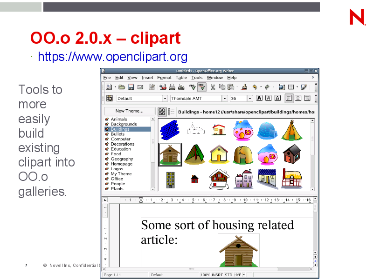
Task: Open the font size dropdown arrow
Action: 250,98
